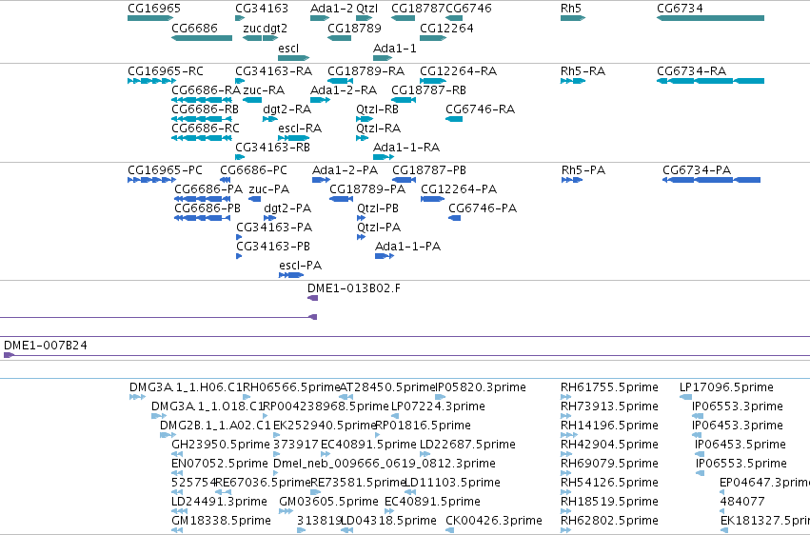Select the DMG3A.1_1.O18.C1 alignment
Screen dimensions: 810x535
[x=159, y=416]
